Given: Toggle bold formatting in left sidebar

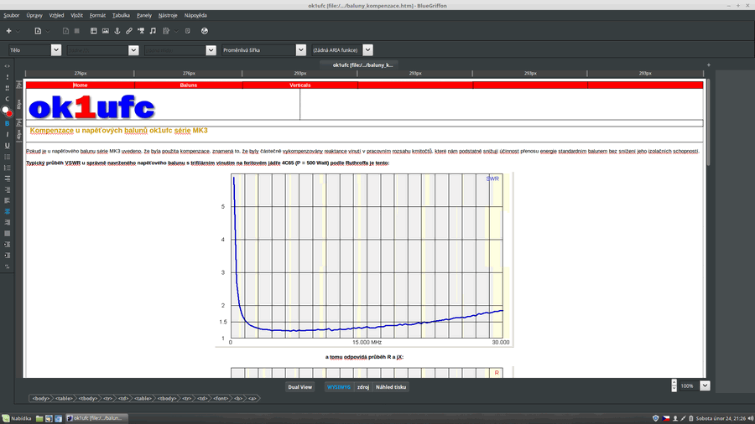Looking at the screenshot, I should click(8, 123).
